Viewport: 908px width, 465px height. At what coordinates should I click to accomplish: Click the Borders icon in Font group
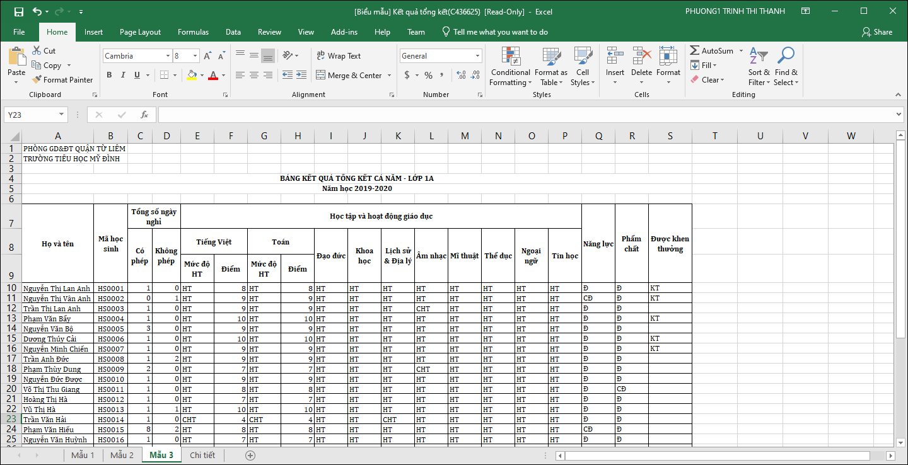(x=164, y=76)
